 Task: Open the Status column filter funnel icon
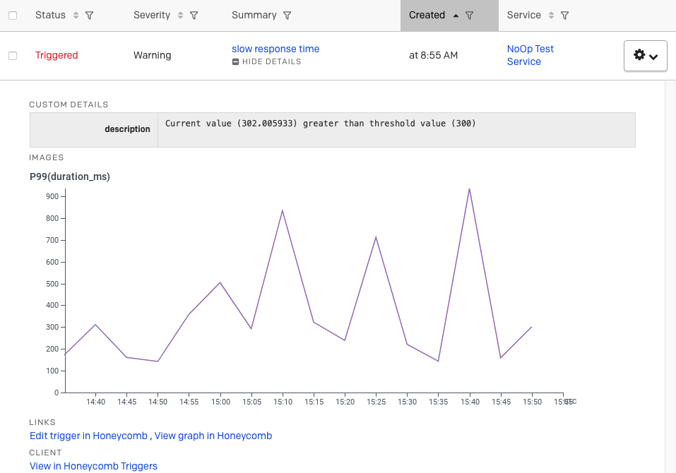(x=88, y=15)
